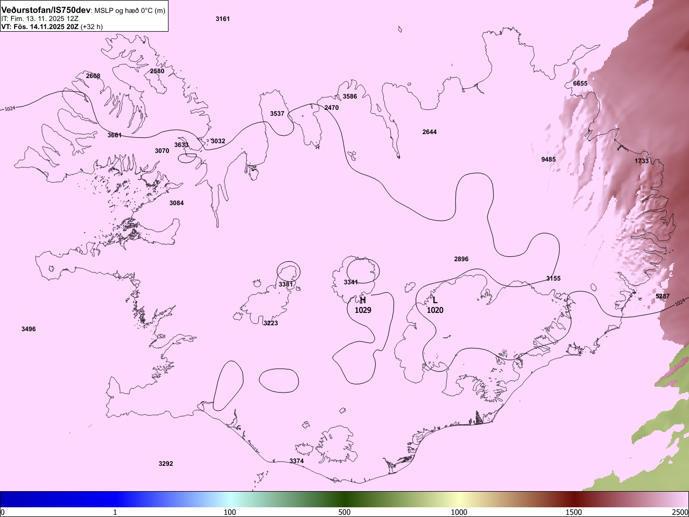Click the 100 tick label on the colorbar
Viewport: 689px width, 517px height.
point(230,512)
